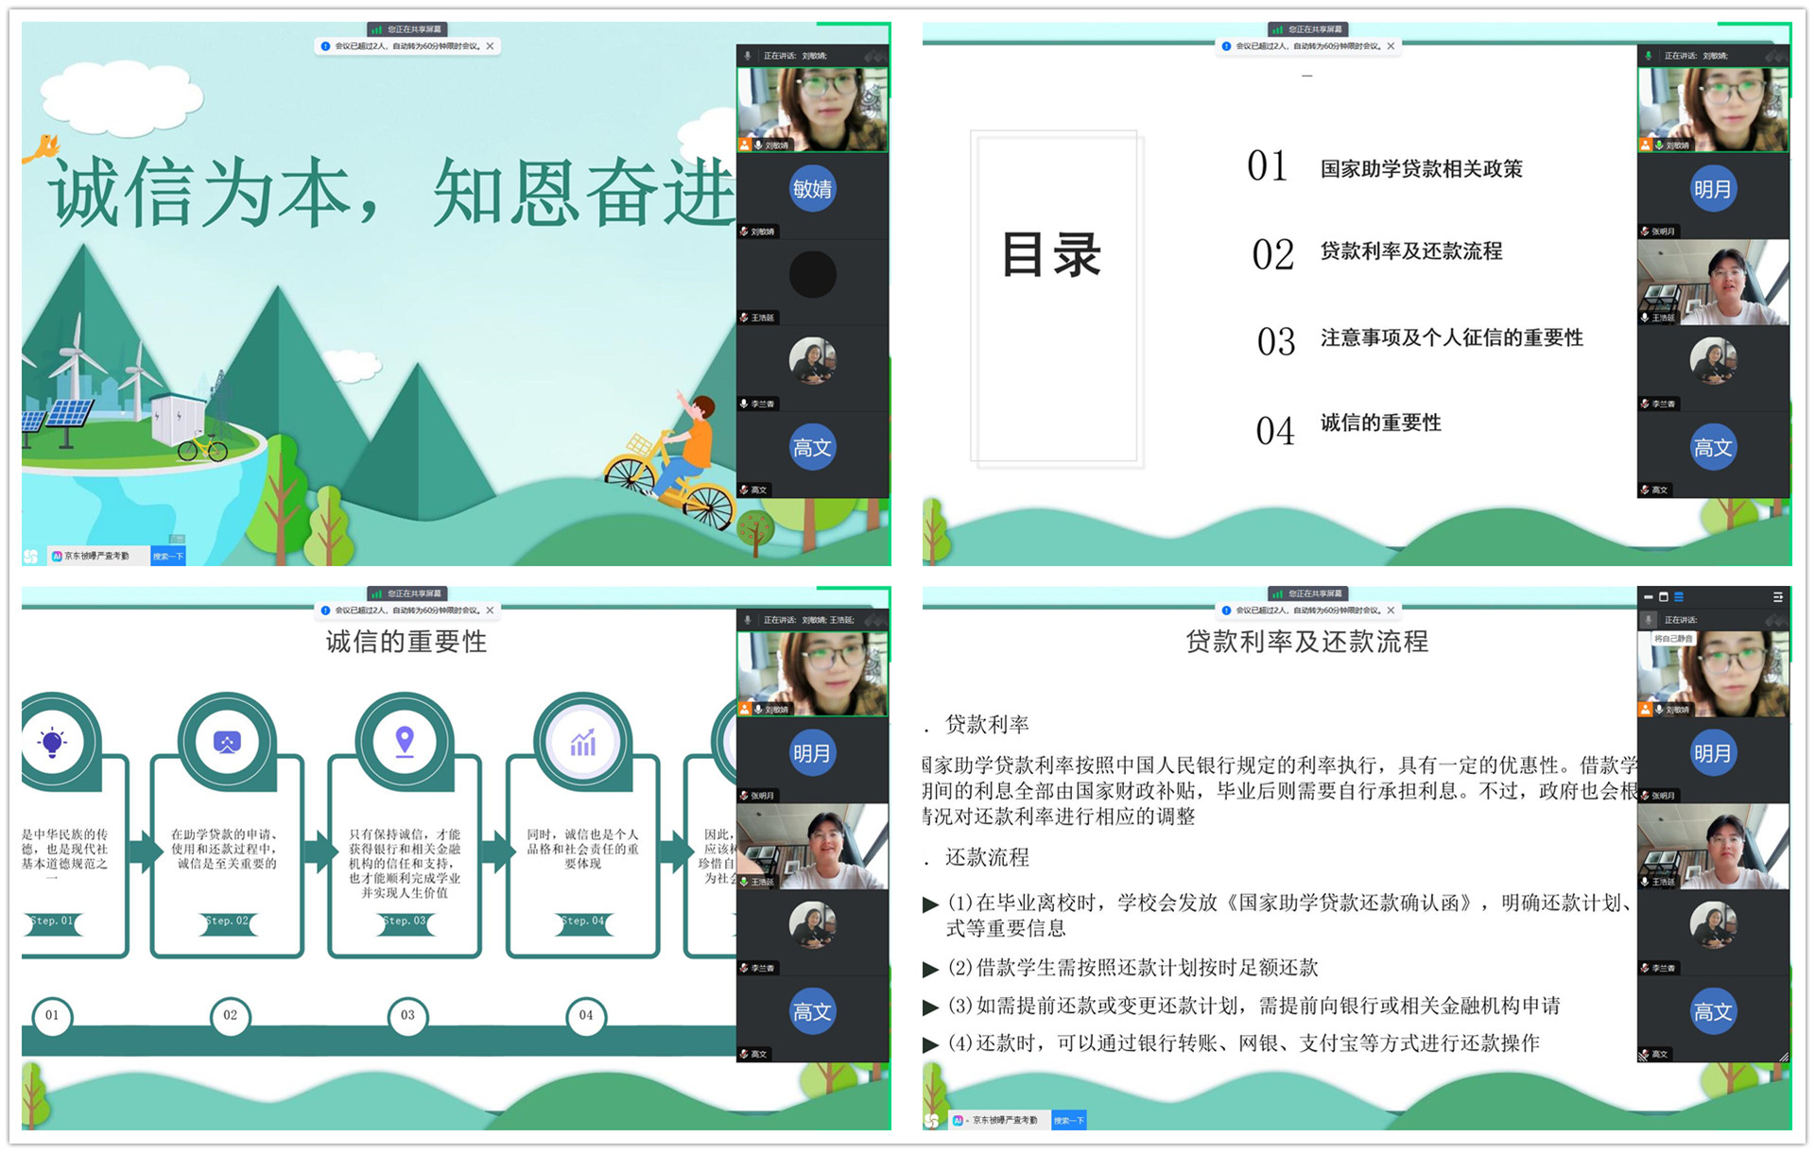Click 诚信的重要性 entry numbered 04 in 目录
Image resolution: width=1815 pixels, height=1153 pixels.
coord(1380,423)
